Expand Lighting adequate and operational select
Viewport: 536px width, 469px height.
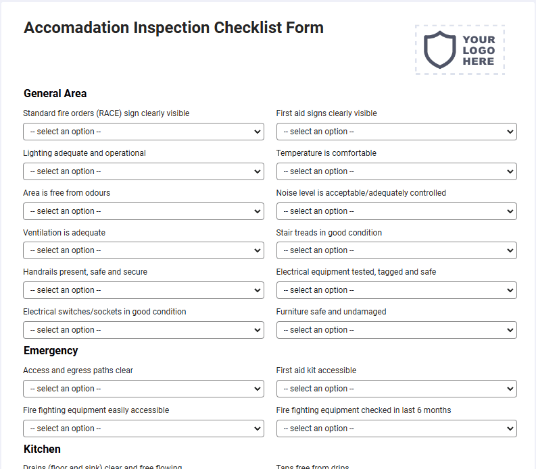[143, 171]
